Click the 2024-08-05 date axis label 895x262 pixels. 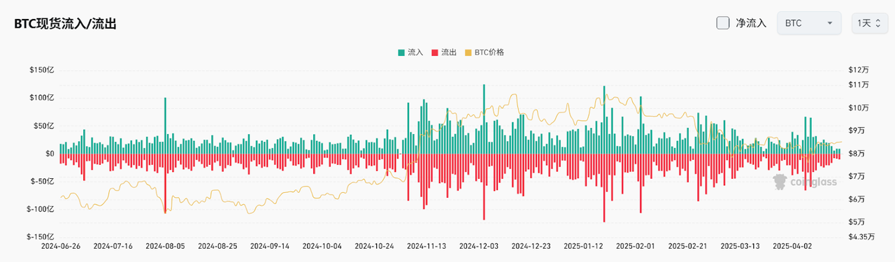[165, 246]
